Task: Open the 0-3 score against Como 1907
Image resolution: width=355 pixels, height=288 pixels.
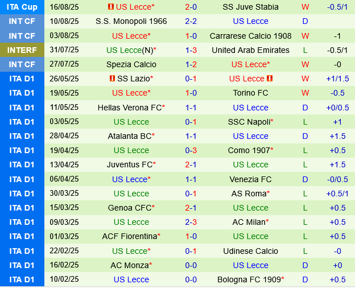Action: pos(191,150)
